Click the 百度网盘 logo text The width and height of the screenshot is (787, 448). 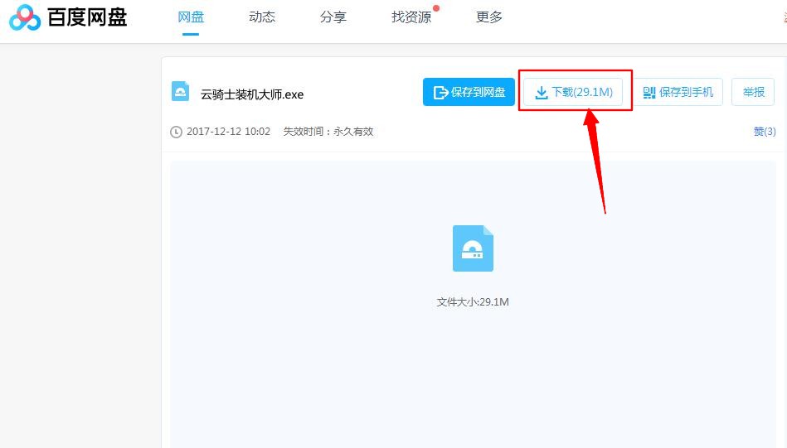pyautogui.click(x=87, y=17)
